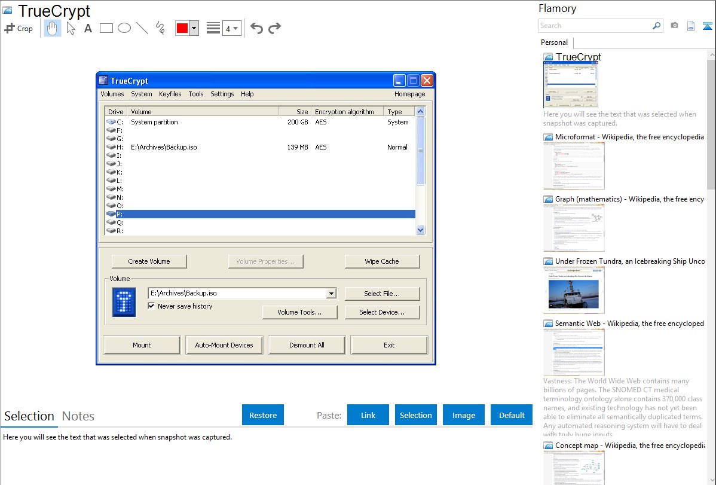Click the Create Volume button
Image resolution: width=716 pixels, height=485 pixels.
tap(149, 261)
